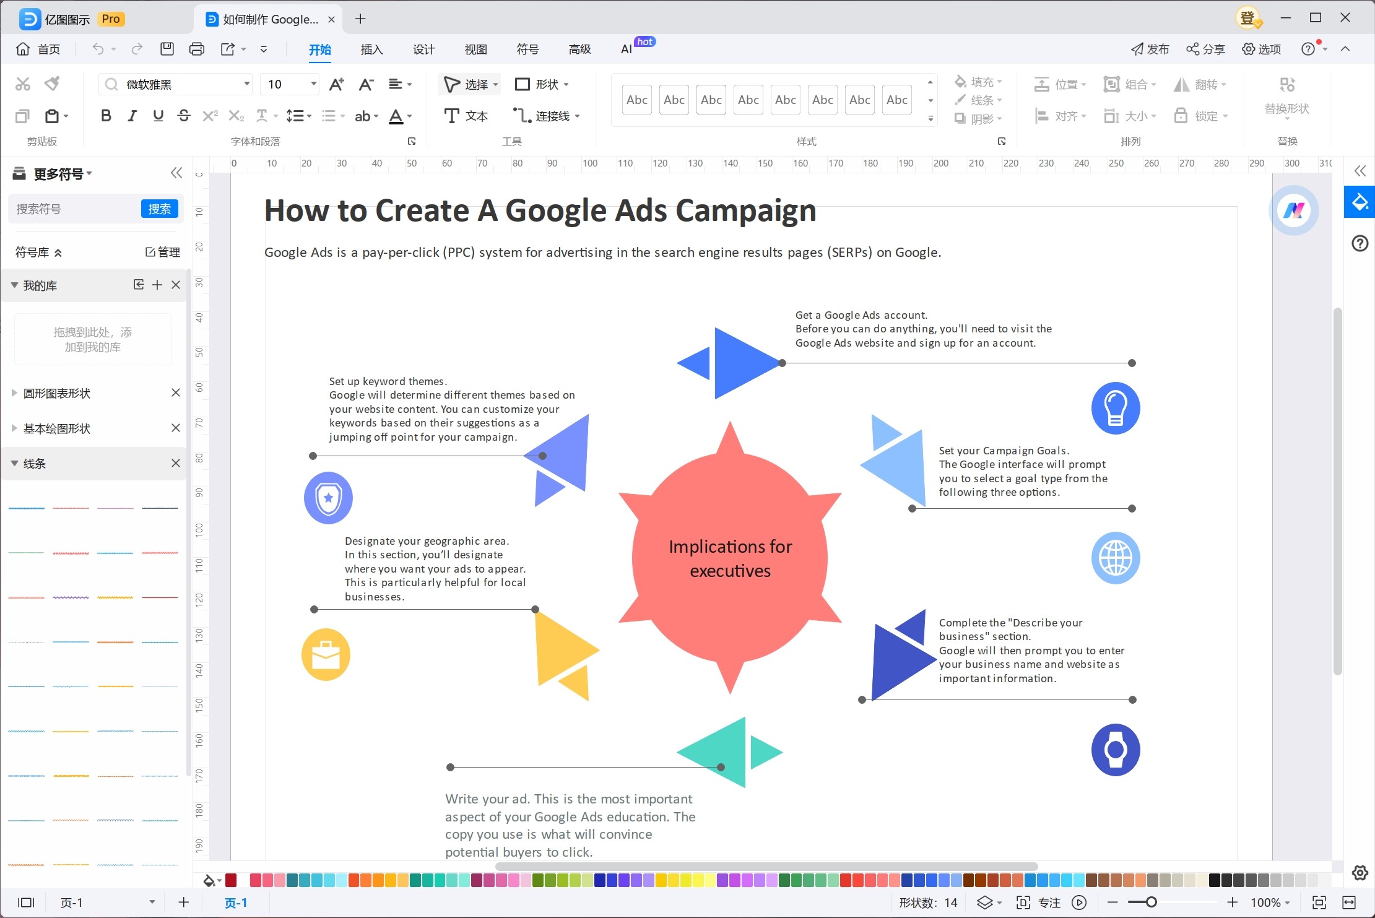Viewport: 1375px width, 918px height.
Task: Click the Play presentation icon
Action: coord(1079,903)
